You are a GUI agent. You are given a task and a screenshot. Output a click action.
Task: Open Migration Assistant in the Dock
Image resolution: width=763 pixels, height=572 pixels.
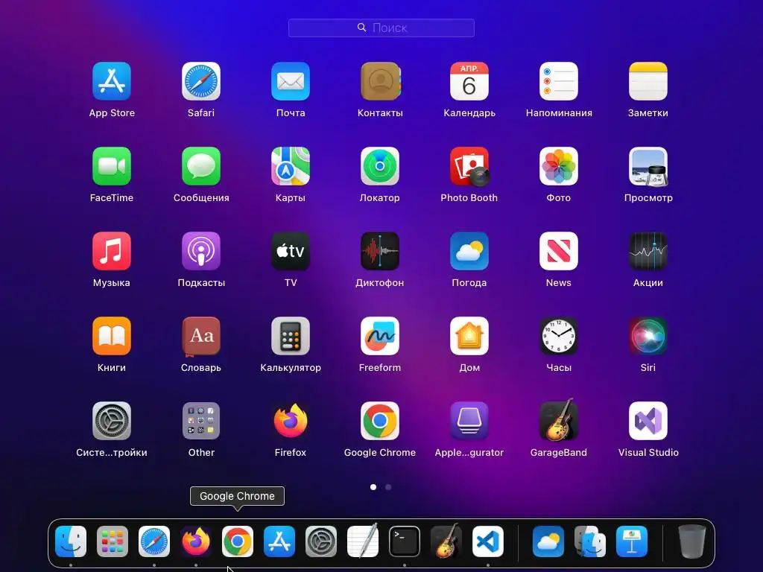click(x=590, y=541)
